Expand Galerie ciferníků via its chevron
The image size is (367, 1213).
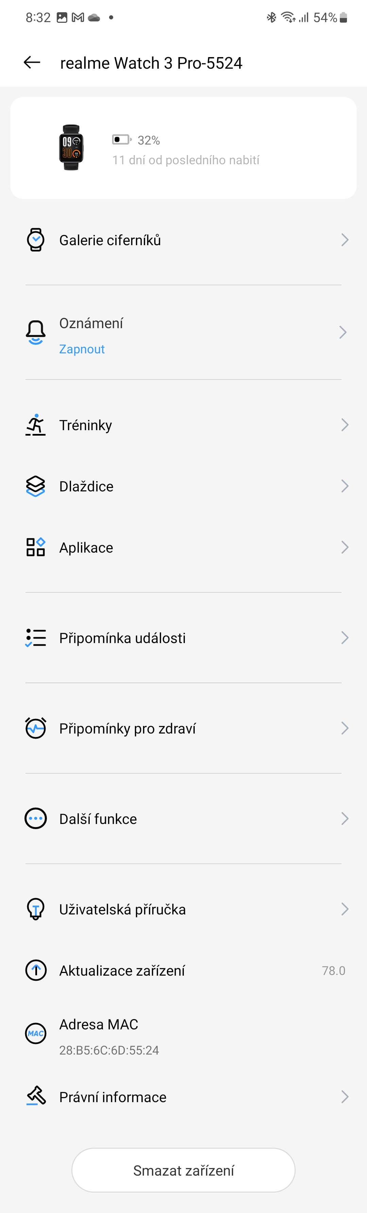345,240
